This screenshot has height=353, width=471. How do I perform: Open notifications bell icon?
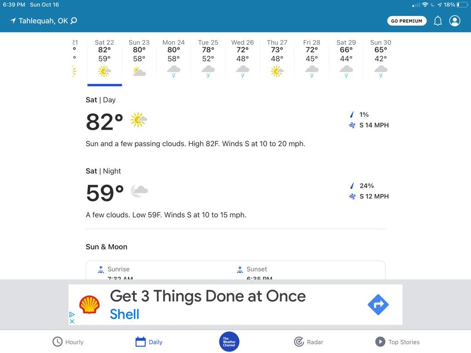coord(438,21)
